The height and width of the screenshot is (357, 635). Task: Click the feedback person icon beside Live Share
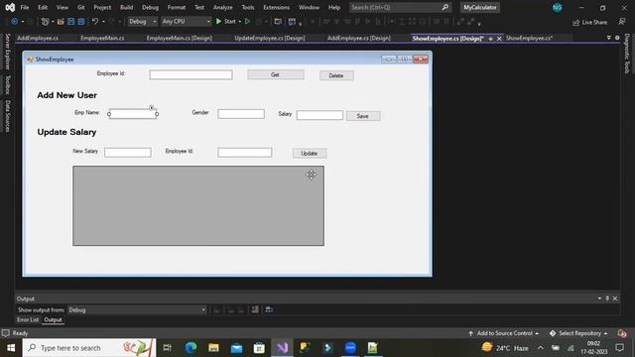pos(622,22)
